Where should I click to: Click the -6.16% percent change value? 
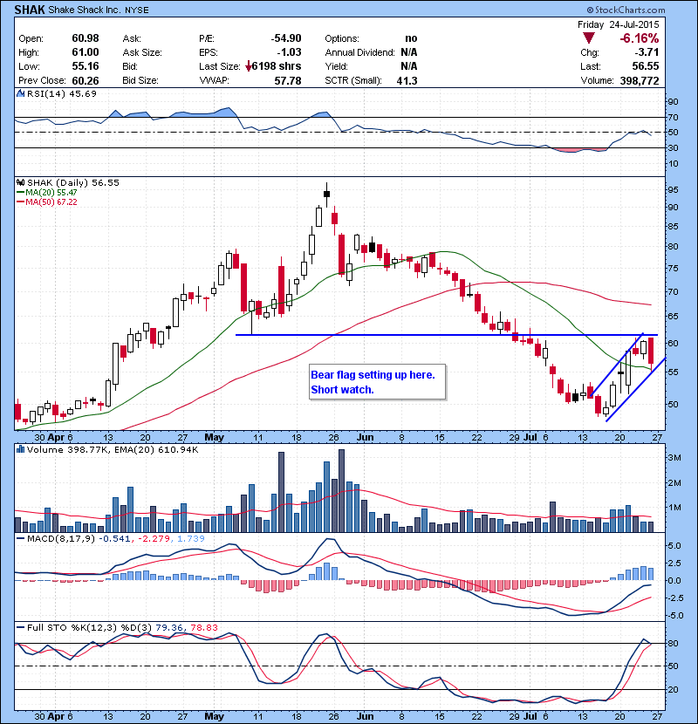[x=639, y=38]
